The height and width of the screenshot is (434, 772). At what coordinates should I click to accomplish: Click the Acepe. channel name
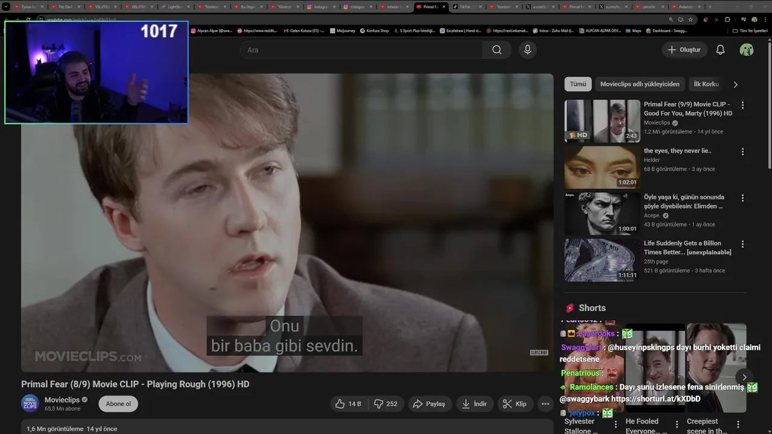[x=653, y=215]
